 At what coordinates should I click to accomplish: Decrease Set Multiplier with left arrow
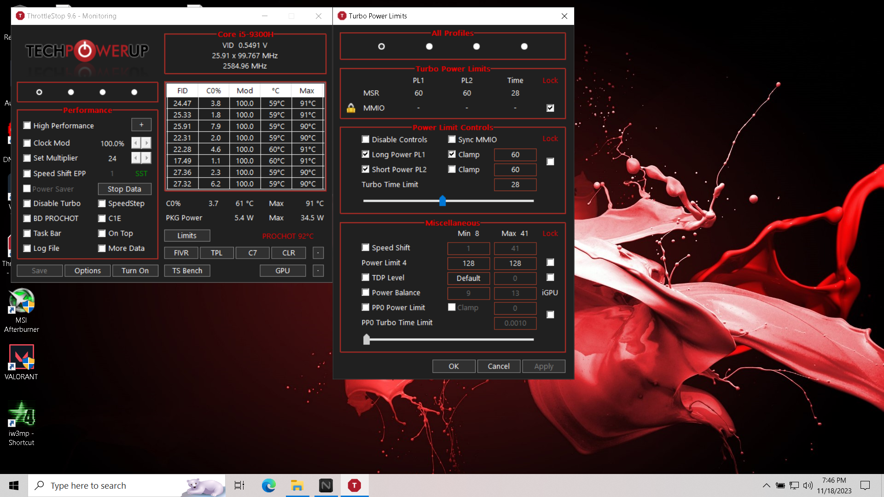[136, 158]
